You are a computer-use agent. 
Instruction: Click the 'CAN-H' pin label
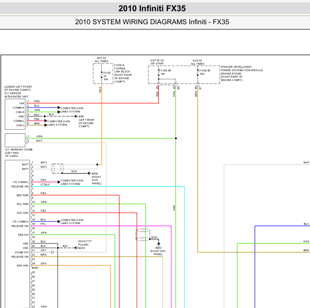(20, 112)
